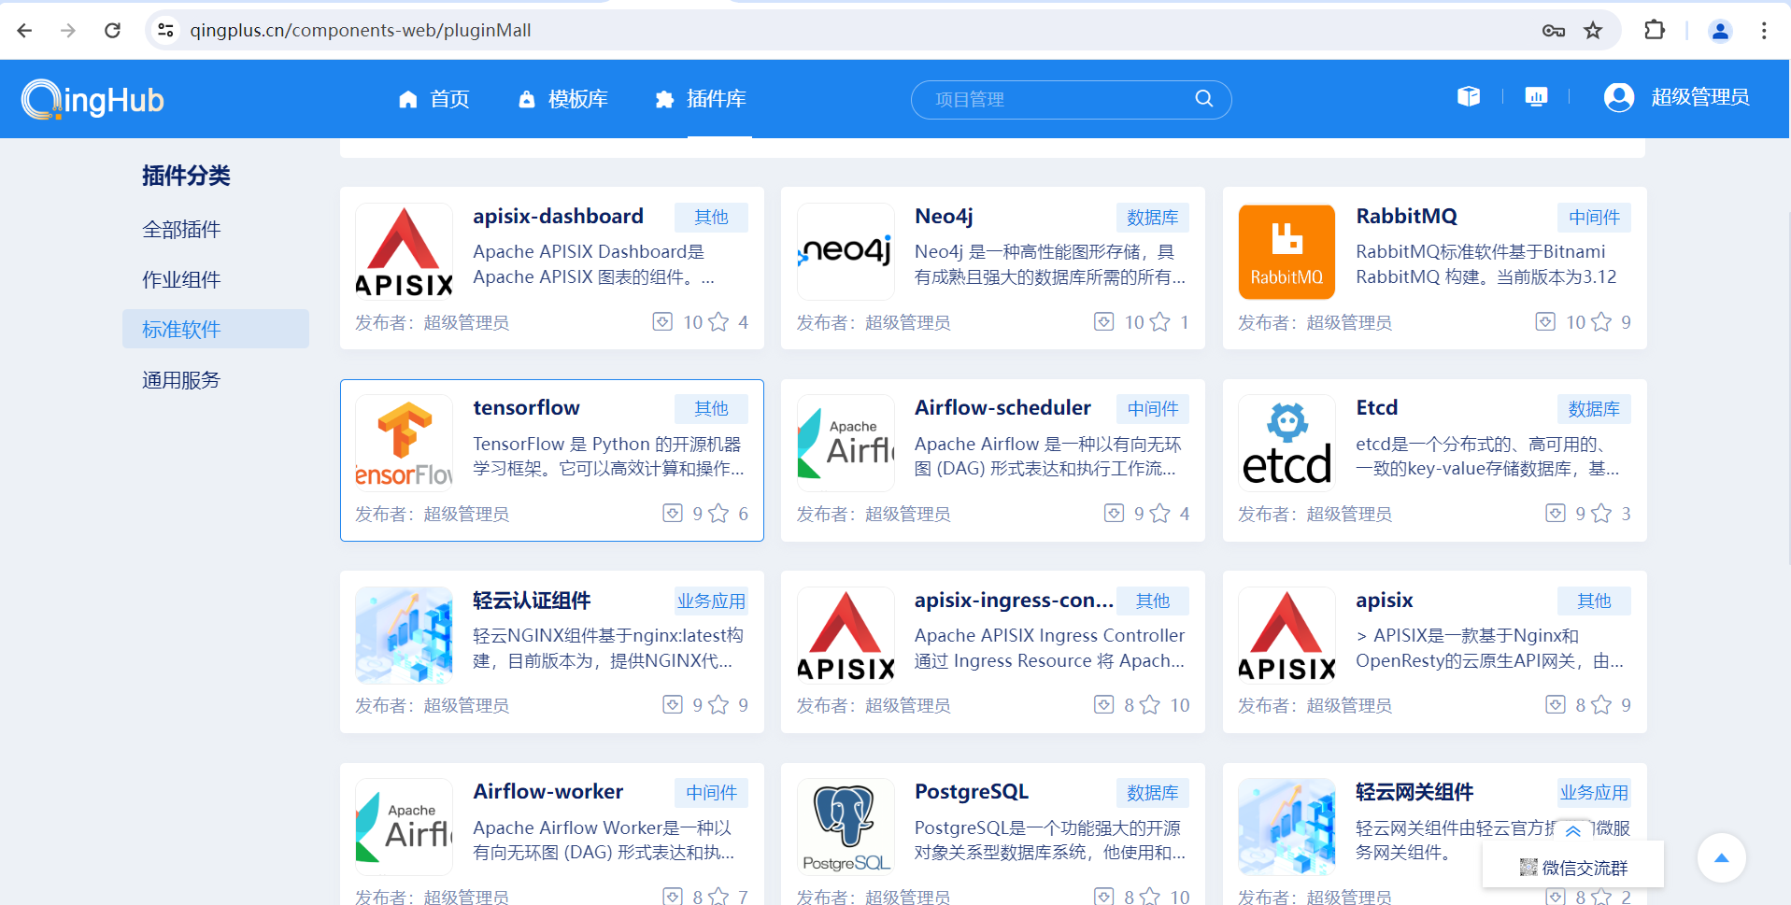Click the download icon on apisix card with 其他 tag
The height and width of the screenshot is (905, 1791).
point(1556,705)
